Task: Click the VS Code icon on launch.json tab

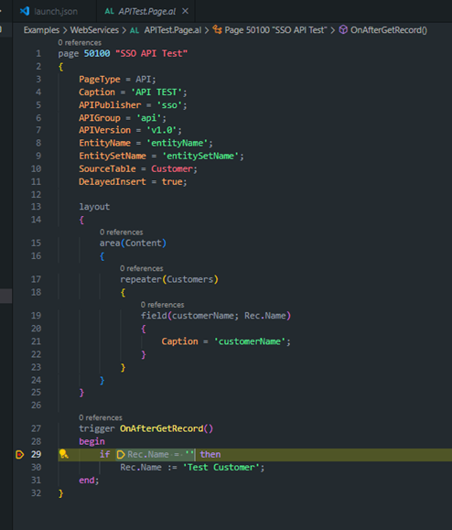Action: 25,11
